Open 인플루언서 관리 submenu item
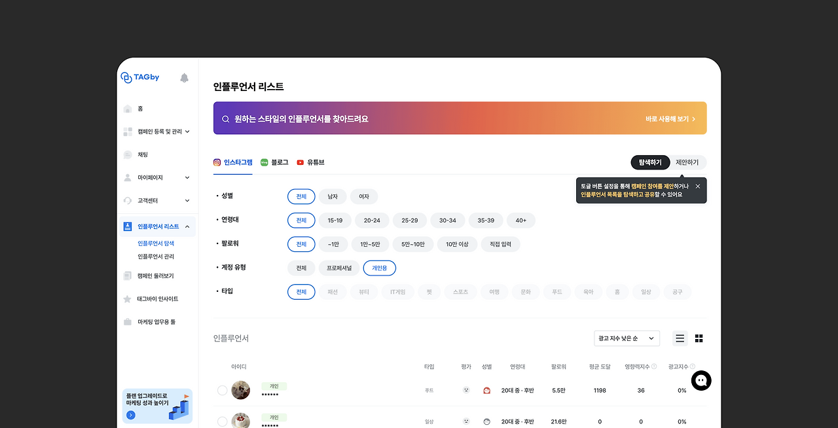The height and width of the screenshot is (428, 838). [156, 257]
